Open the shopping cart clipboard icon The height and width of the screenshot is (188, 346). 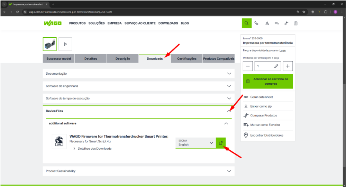pyautogui.click(x=296, y=23)
